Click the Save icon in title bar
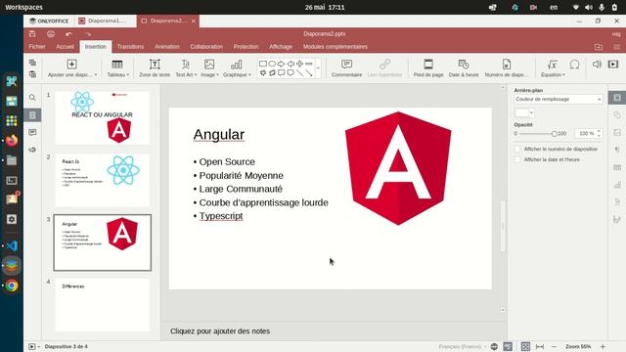The image size is (626, 352). coord(32,34)
